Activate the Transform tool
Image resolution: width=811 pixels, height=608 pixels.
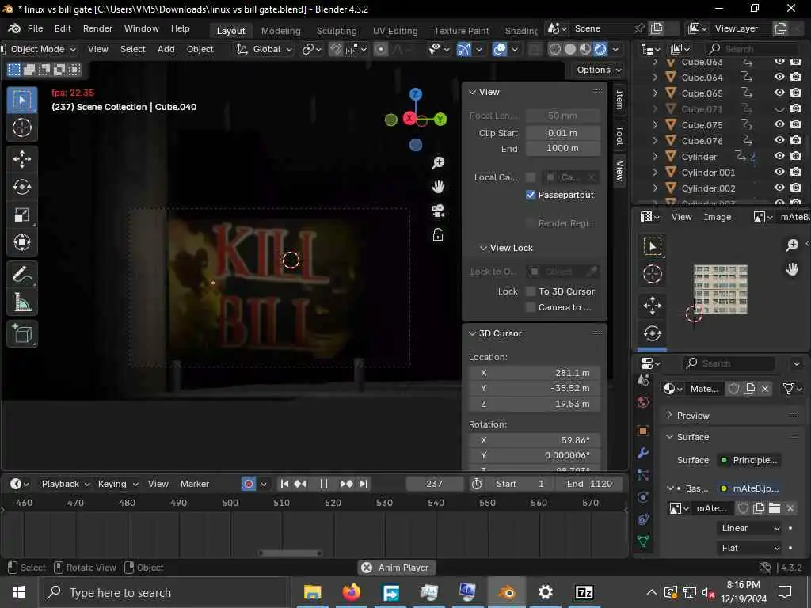21,242
